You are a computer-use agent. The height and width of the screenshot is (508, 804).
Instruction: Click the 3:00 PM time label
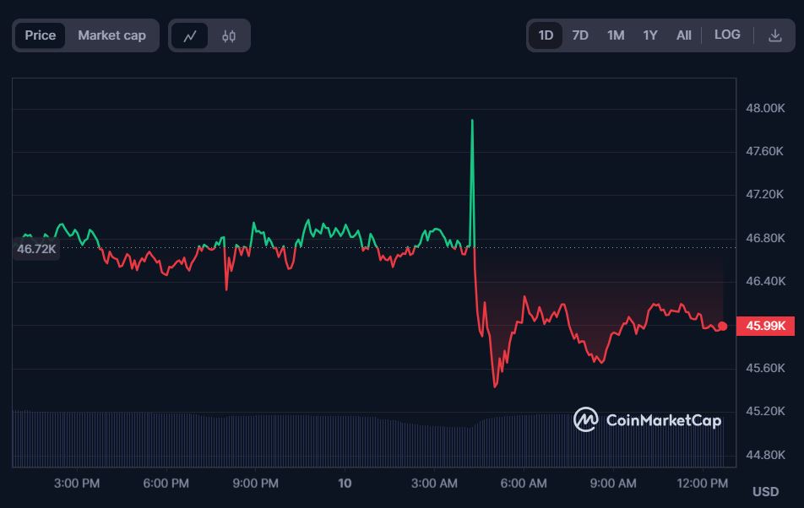[x=75, y=483]
